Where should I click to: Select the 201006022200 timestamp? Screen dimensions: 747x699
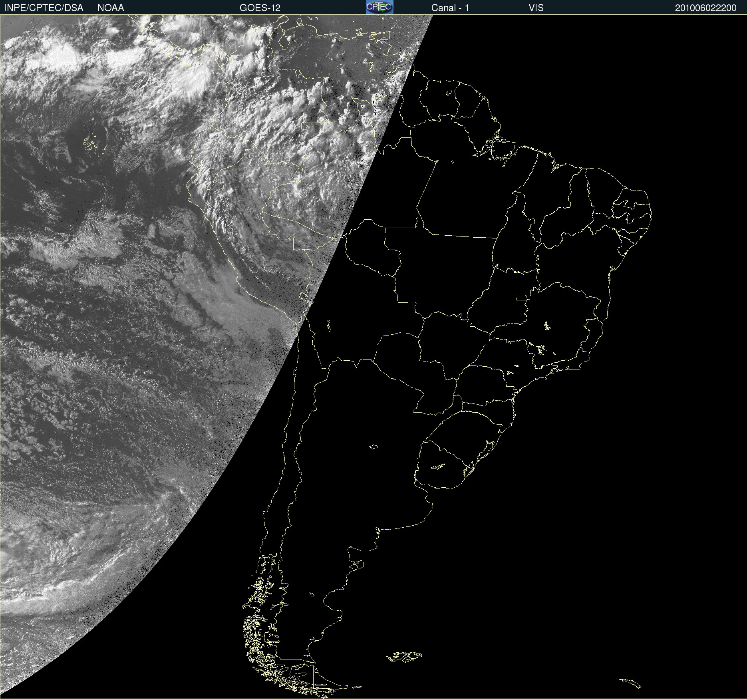[x=706, y=8]
